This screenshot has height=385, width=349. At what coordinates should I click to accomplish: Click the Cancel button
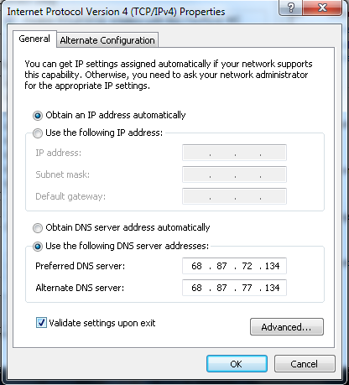pos(305,364)
